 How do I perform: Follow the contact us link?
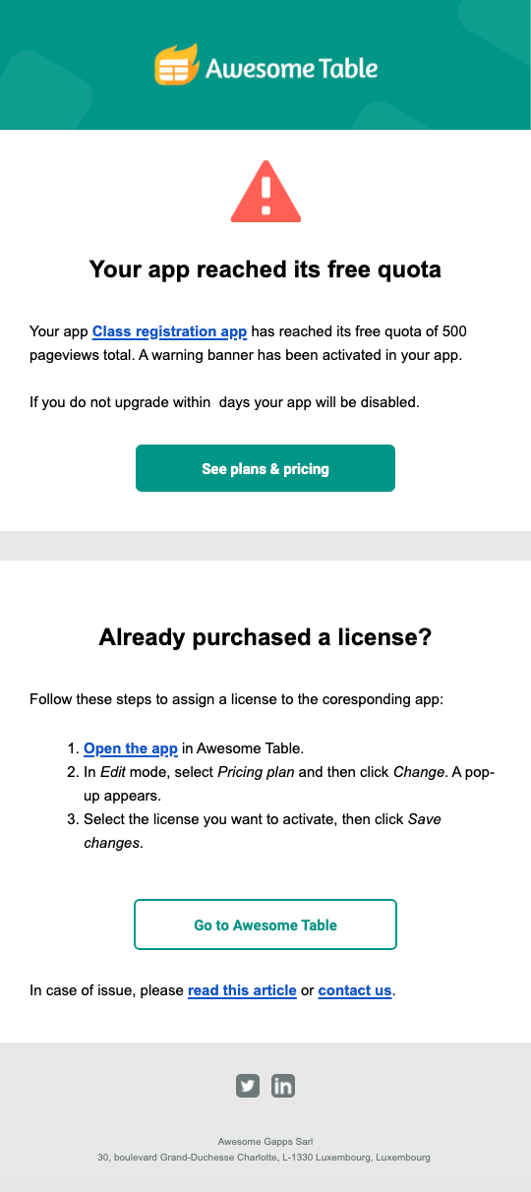355,990
